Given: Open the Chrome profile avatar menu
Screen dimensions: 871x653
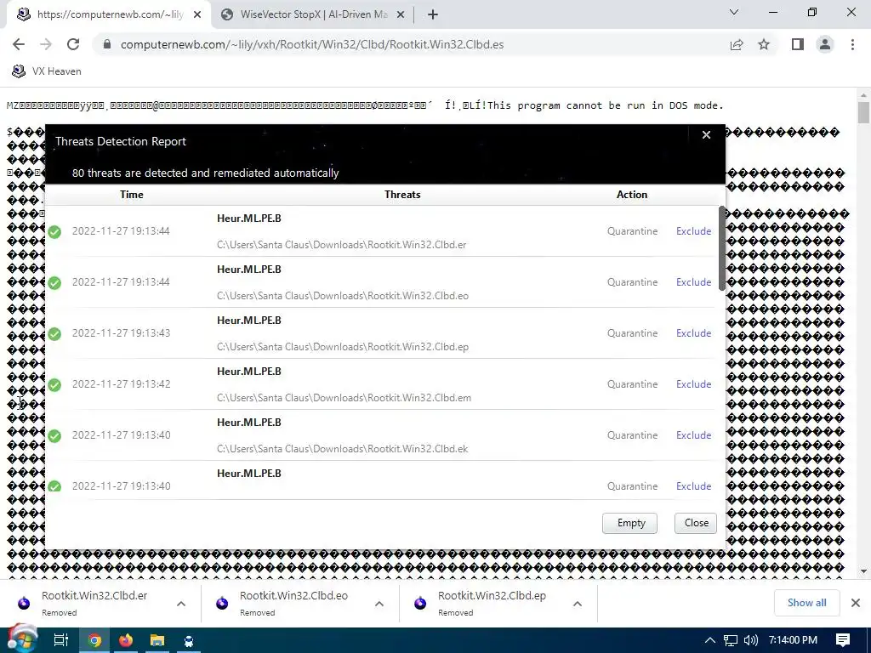Looking at the screenshot, I should coord(825,44).
